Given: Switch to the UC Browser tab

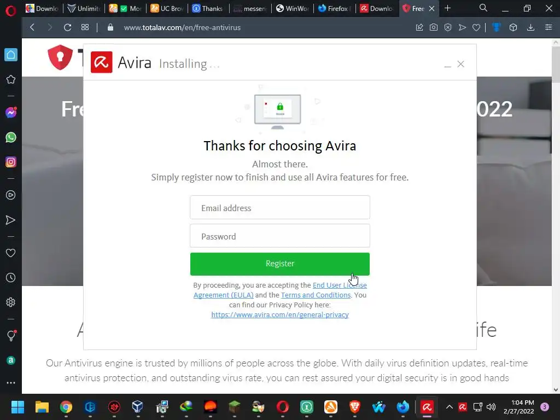Looking at the screenshot, I should (167, 8).
